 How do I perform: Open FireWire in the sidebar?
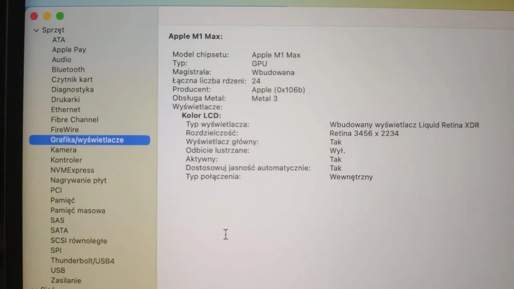click(65, 130)
